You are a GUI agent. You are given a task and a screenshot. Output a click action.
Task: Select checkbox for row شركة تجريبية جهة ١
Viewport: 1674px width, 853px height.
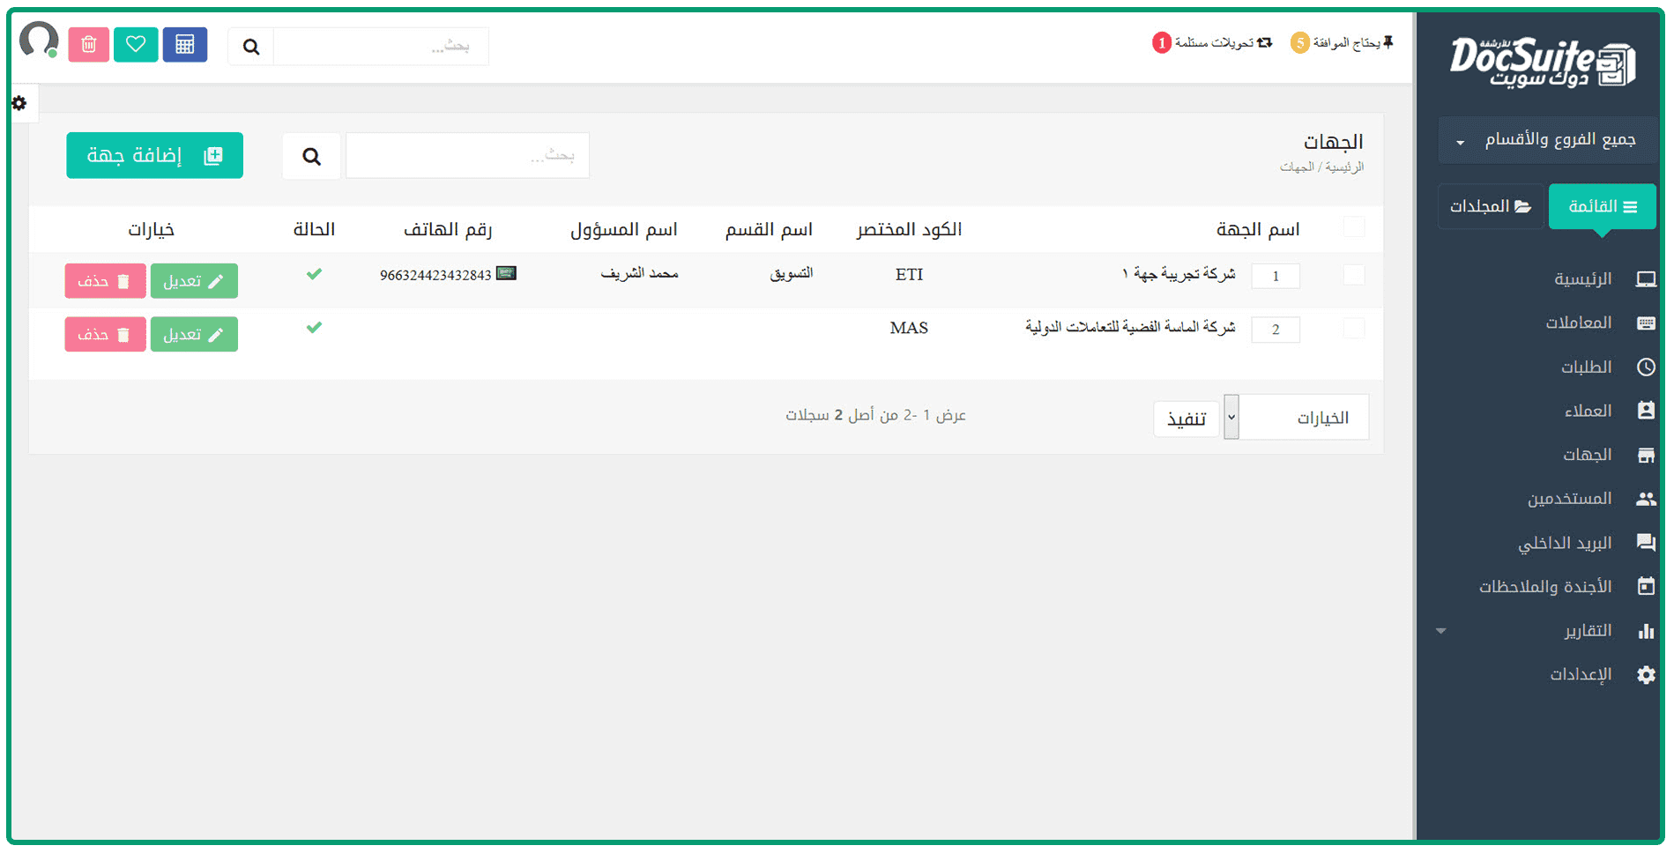click(1353, 275)
